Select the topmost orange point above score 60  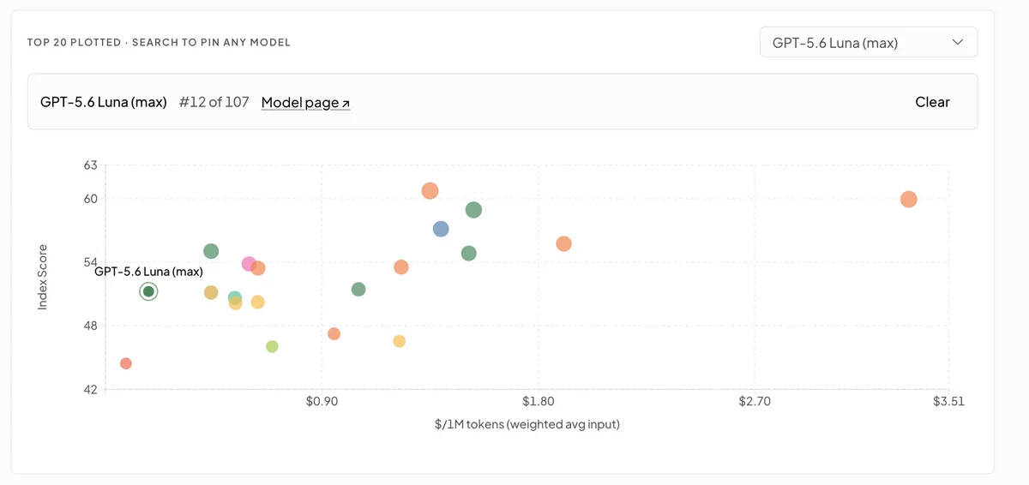click(430, 191)
